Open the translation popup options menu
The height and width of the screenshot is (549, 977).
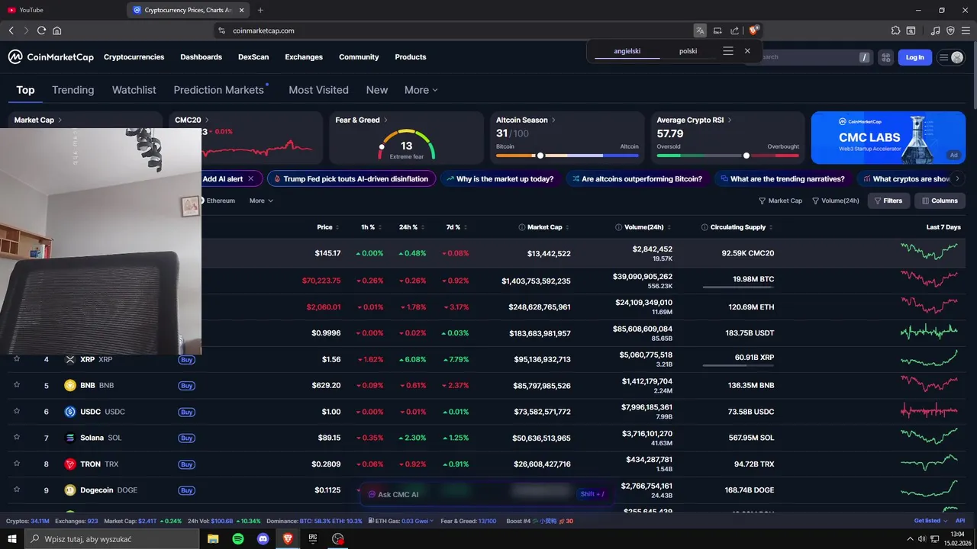click(728, 51)
